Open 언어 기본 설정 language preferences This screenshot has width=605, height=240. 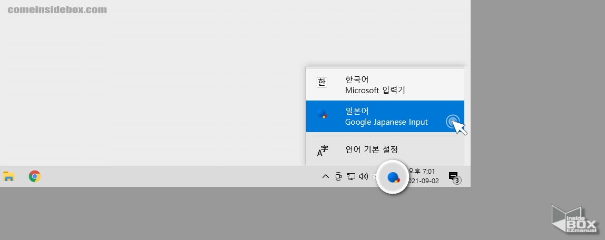click(385, 149)
